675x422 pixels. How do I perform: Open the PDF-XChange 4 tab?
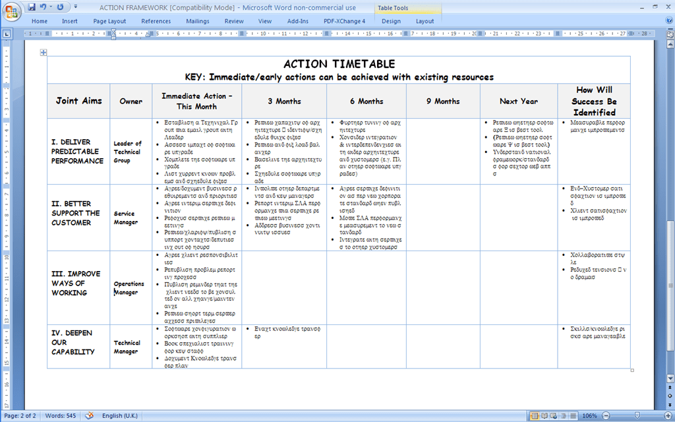click(344, 21)
